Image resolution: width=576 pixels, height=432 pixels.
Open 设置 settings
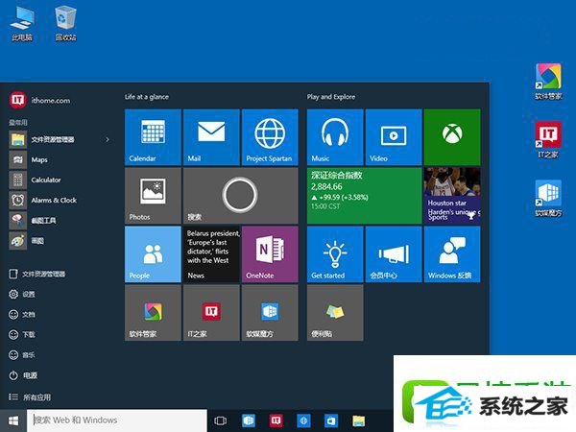(22, 295)
